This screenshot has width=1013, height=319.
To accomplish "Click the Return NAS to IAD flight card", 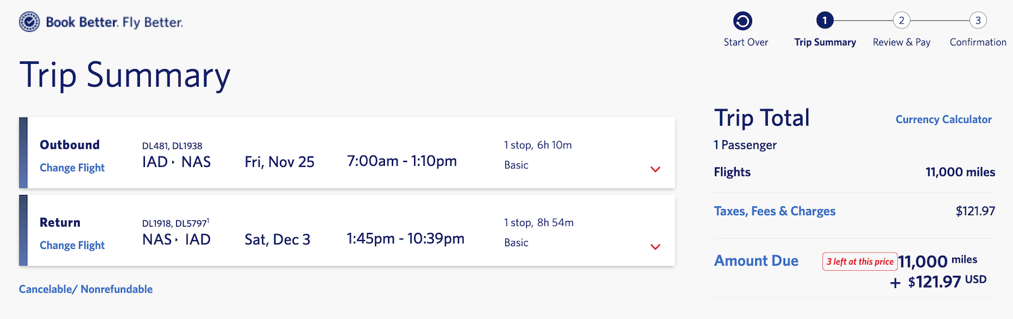I will [x=347, y=230].
